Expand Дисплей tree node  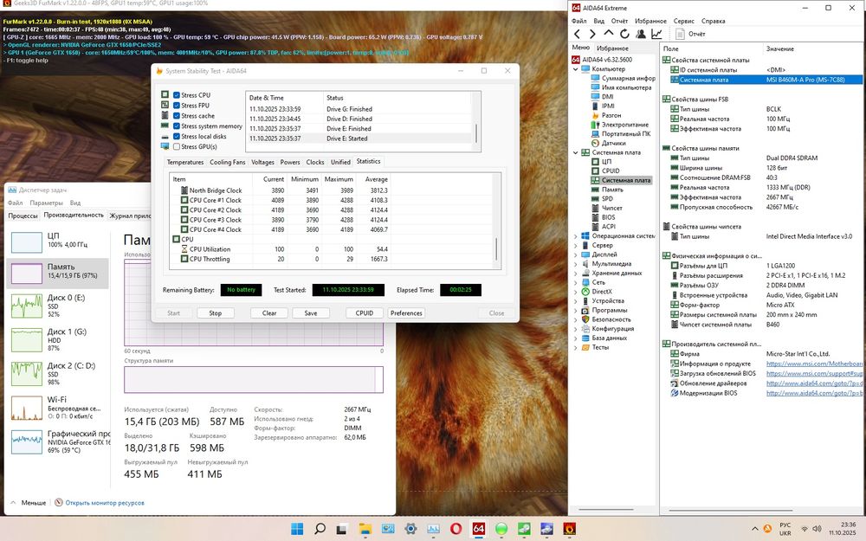point(576,254)
